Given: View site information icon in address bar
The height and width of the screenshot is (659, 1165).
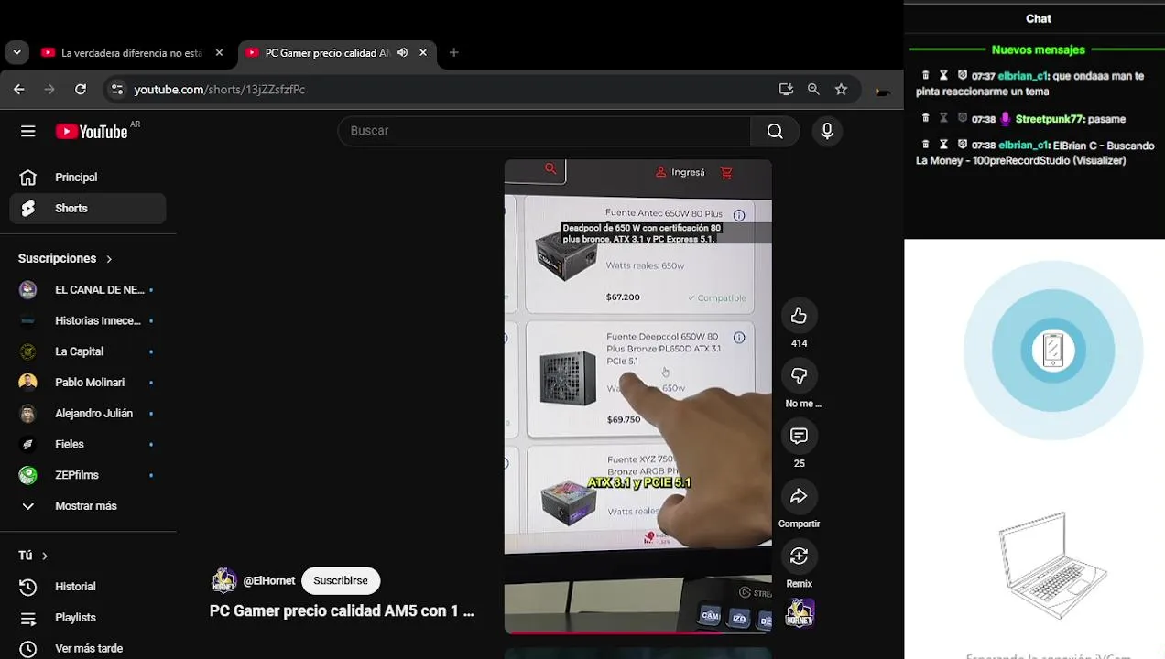Looking at the screenshot, I should (x=116, y=89).
